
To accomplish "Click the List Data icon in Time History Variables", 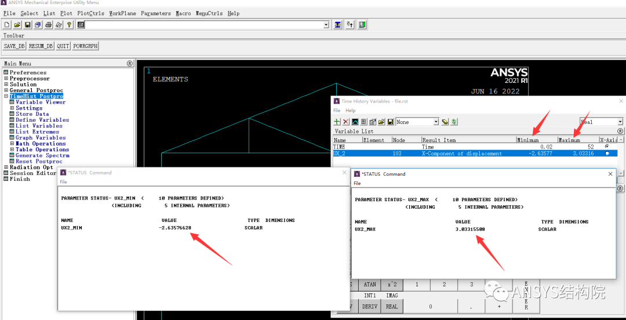I will [363, 122].
